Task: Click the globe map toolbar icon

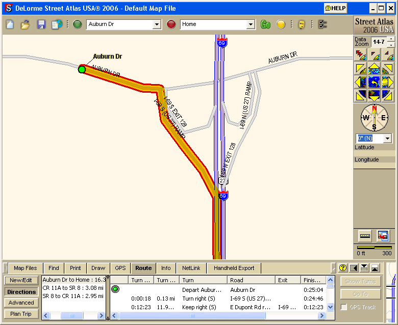Action: pyautogui.click(x=57, y=24)
